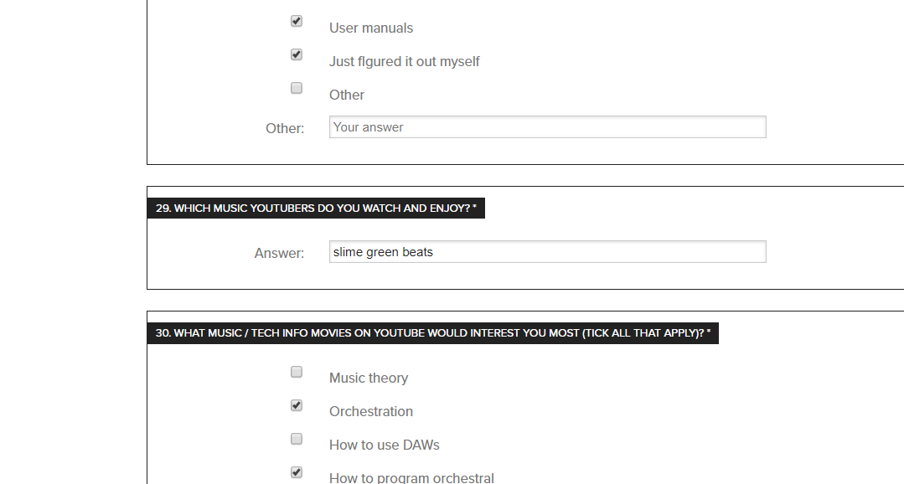Uncheck the User manuals checkbox
Viewport: 904px width, 484px height.
coord(296,21)
